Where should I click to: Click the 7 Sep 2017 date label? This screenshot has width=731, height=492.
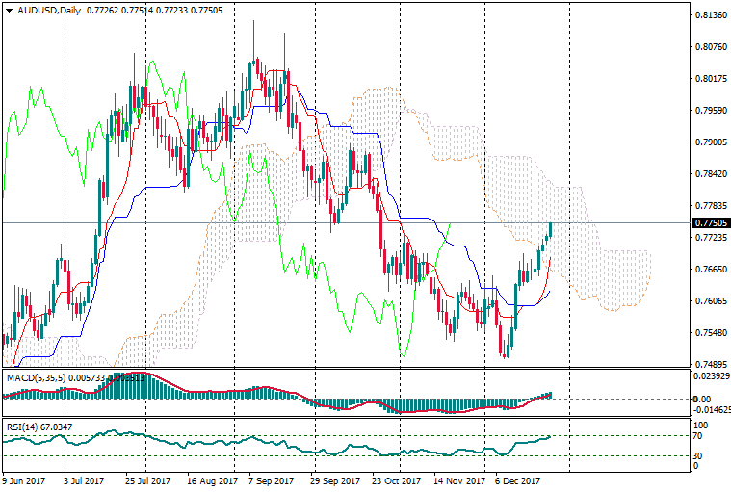point(269,479)
